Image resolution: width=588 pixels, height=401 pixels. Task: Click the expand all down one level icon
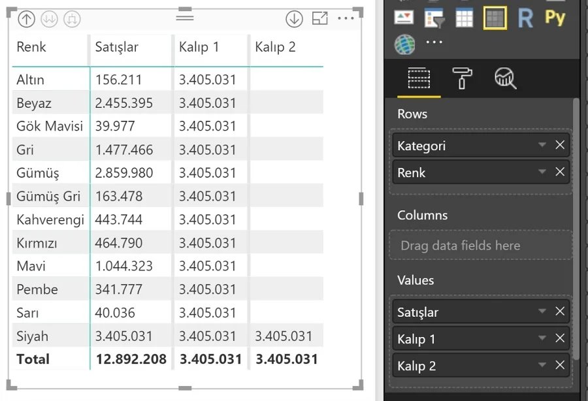tap(72, 19)
